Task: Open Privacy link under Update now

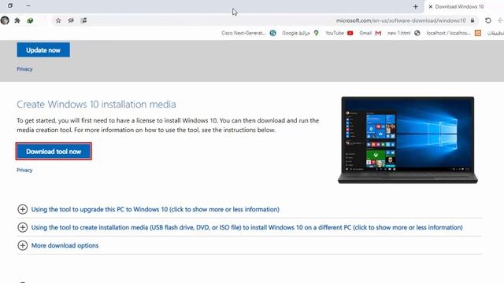Action: (24, 69)
